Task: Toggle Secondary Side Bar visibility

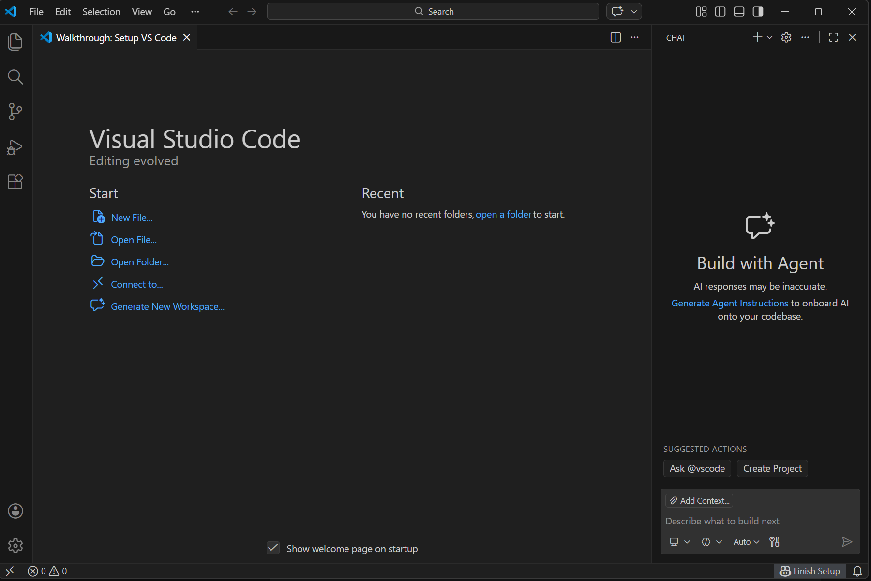Action: coord(758,12)
